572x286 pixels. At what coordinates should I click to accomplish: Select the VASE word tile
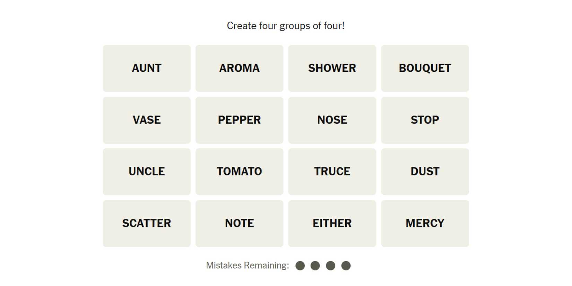147,120
